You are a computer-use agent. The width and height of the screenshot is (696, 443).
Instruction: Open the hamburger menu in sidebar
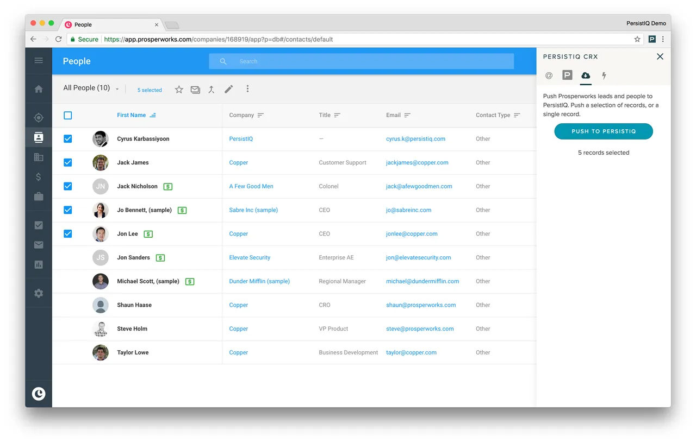pyautogui.click(x=39, y=60)
